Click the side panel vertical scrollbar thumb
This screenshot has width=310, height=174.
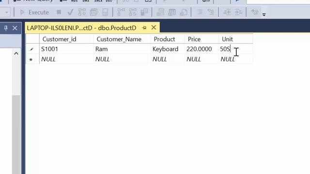pyautogui.click(x=16, y=134)
